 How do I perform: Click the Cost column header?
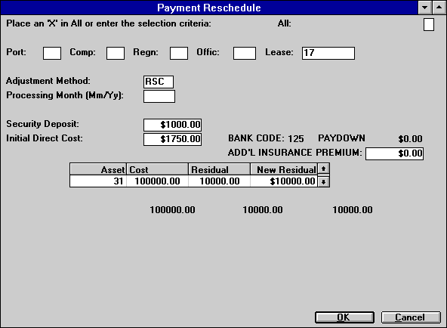[157, 170]
